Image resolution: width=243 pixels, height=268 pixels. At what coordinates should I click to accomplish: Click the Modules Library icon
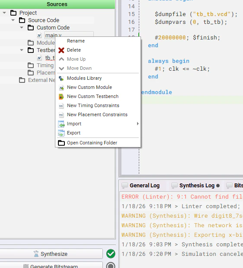[61, 78]
